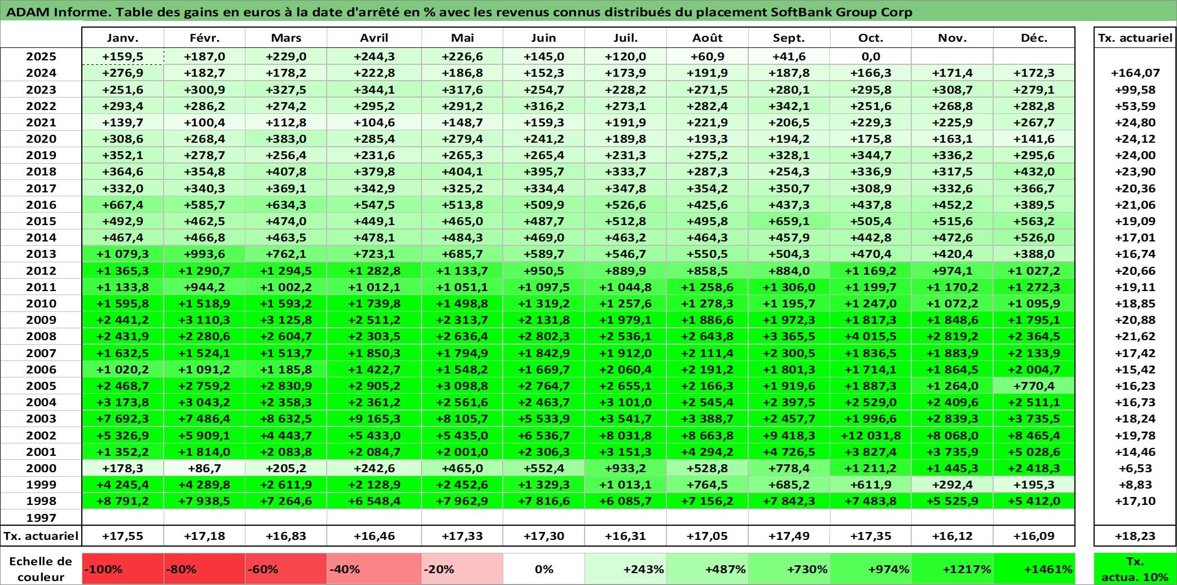
Task: Click the +770,4 cell for Déc. 2005
Action: (1034, 386)
